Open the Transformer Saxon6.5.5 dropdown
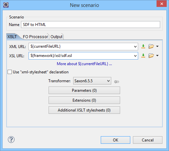The width and height of the screenshot is (169, 151). coord(92,81)
